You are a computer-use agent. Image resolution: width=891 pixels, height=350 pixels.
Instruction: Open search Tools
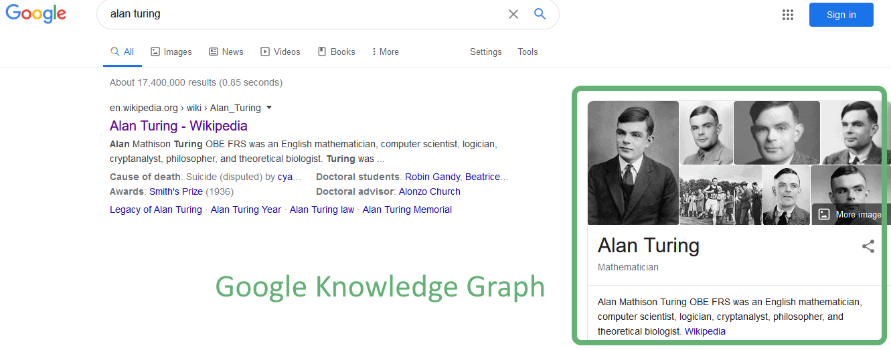pos(528,52)
